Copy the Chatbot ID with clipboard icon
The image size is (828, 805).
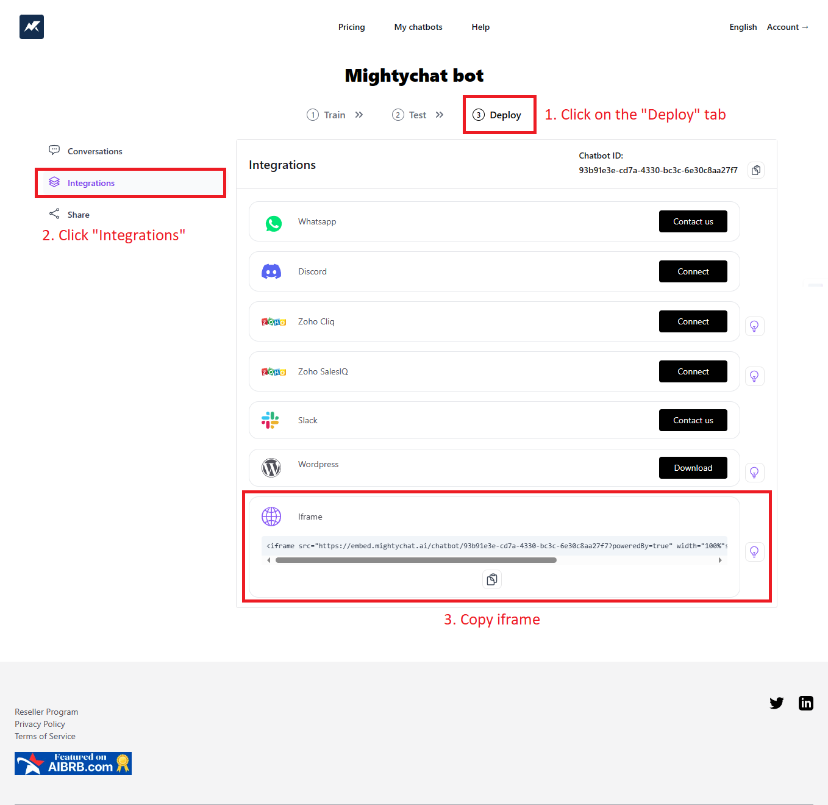(756, 170)
